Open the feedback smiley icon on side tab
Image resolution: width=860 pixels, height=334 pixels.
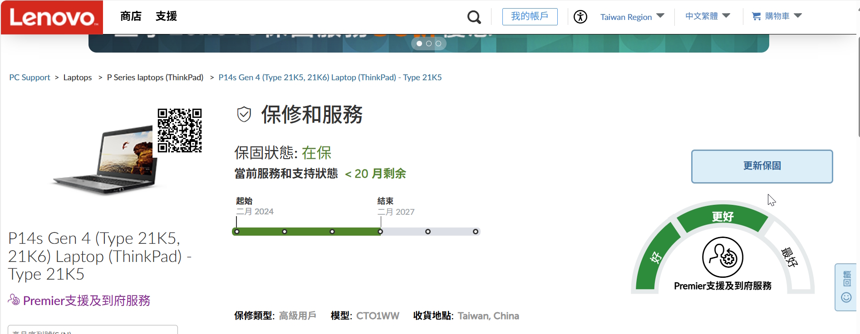coord(846,297)
